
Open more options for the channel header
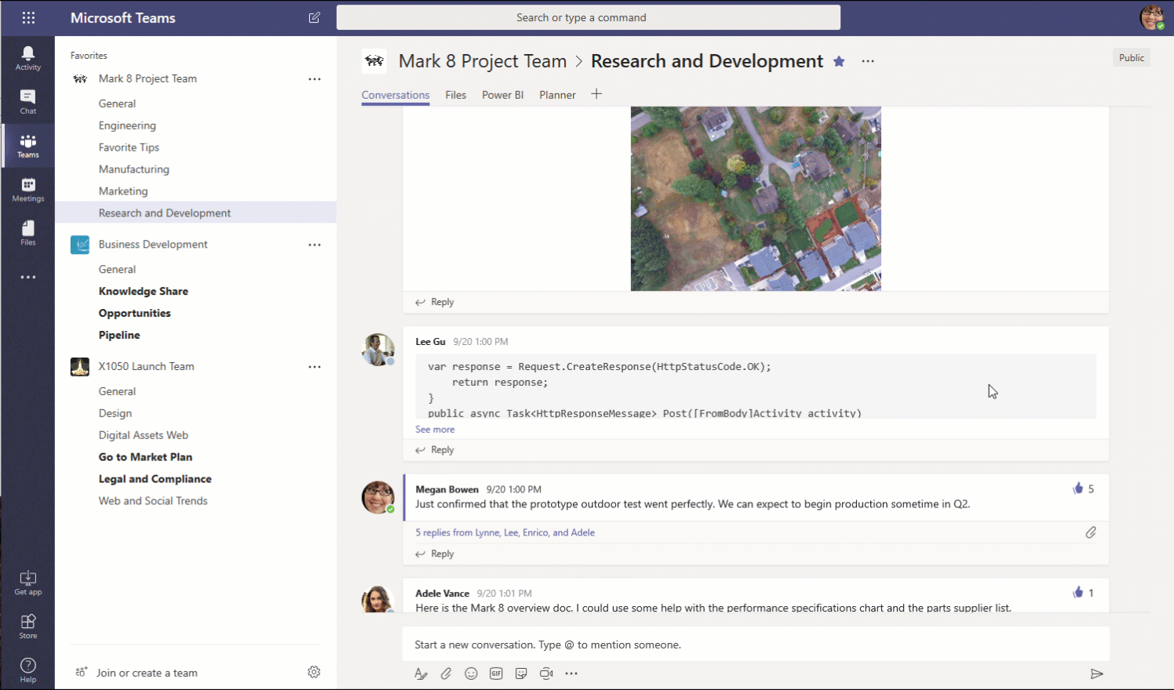(867, 61)
